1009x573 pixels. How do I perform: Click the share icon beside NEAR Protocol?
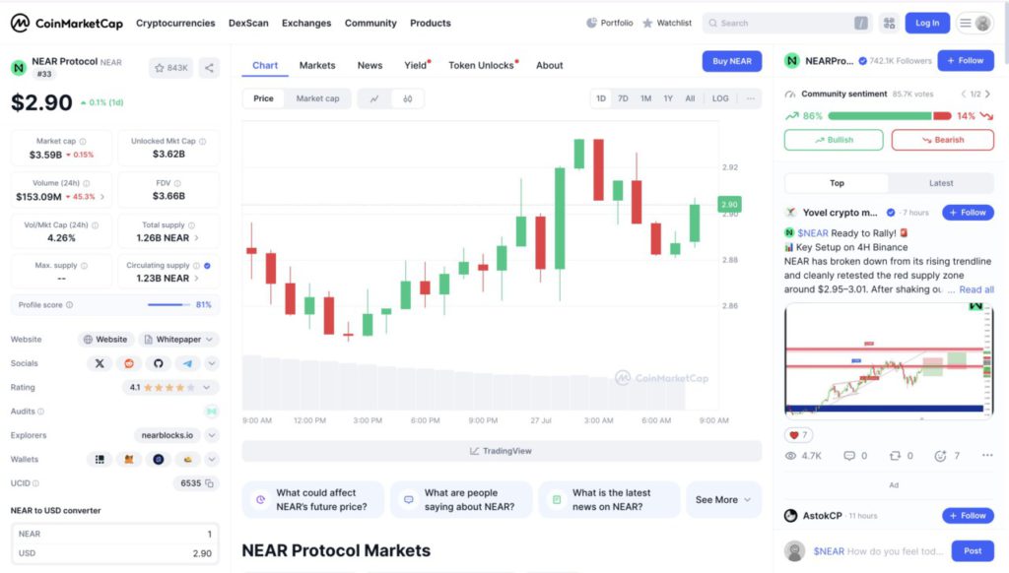click(x=209, y=68)
